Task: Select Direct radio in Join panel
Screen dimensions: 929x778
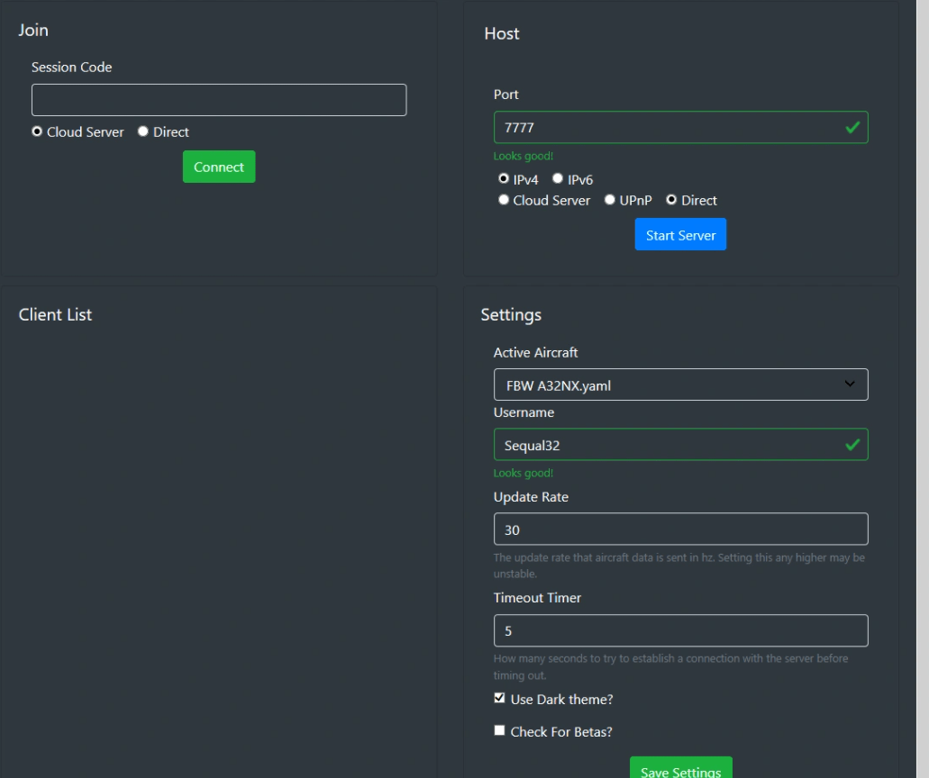Action: [x=143, y=131]
